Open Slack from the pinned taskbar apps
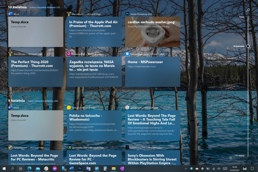This screenshot has width=258, height=172. [x=46, y=169]
